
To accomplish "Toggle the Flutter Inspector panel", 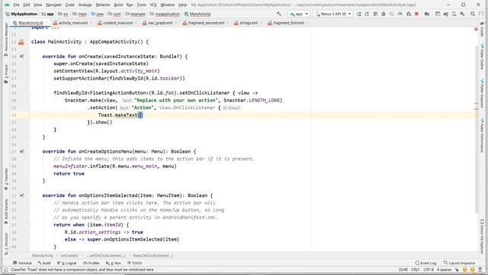I will [x=482, y=94].
